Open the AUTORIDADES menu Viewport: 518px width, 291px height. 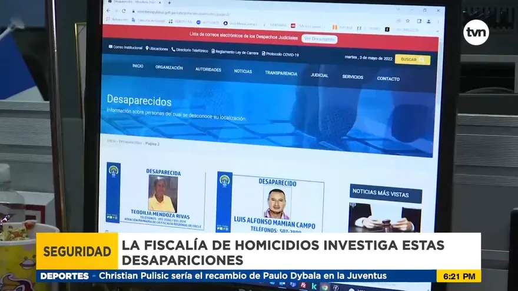click(x=208, y=69)
